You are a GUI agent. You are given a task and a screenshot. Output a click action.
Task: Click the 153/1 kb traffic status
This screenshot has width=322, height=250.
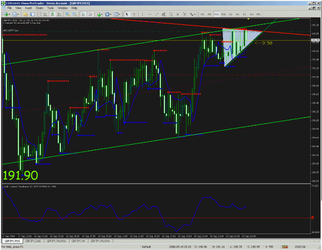(x=300, y=247)
